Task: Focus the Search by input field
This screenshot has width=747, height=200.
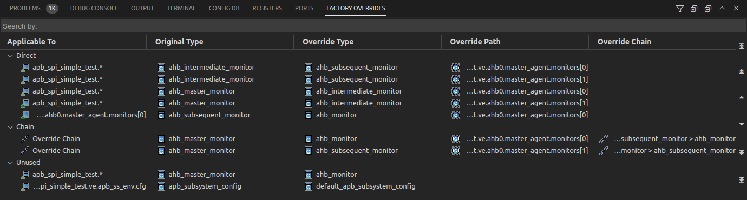Action: pos(373,26)
